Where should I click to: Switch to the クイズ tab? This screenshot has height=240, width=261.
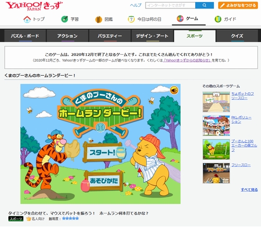(x=237, y=36)
